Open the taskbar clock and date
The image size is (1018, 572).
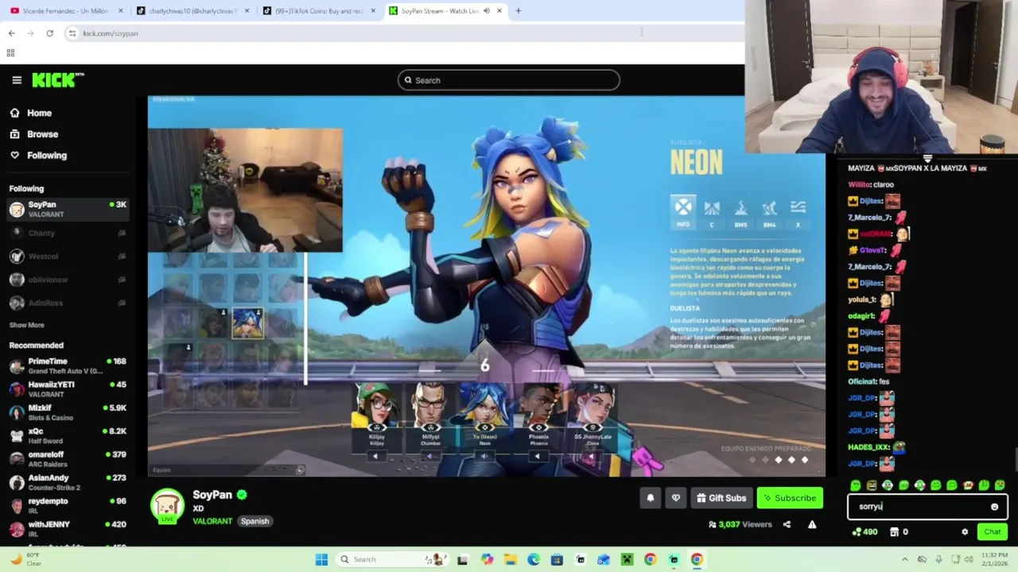coord(994,559)
